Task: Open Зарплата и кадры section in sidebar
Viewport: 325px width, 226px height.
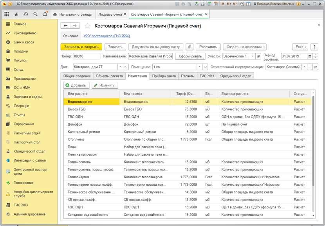Action: (x=27, y=97)
